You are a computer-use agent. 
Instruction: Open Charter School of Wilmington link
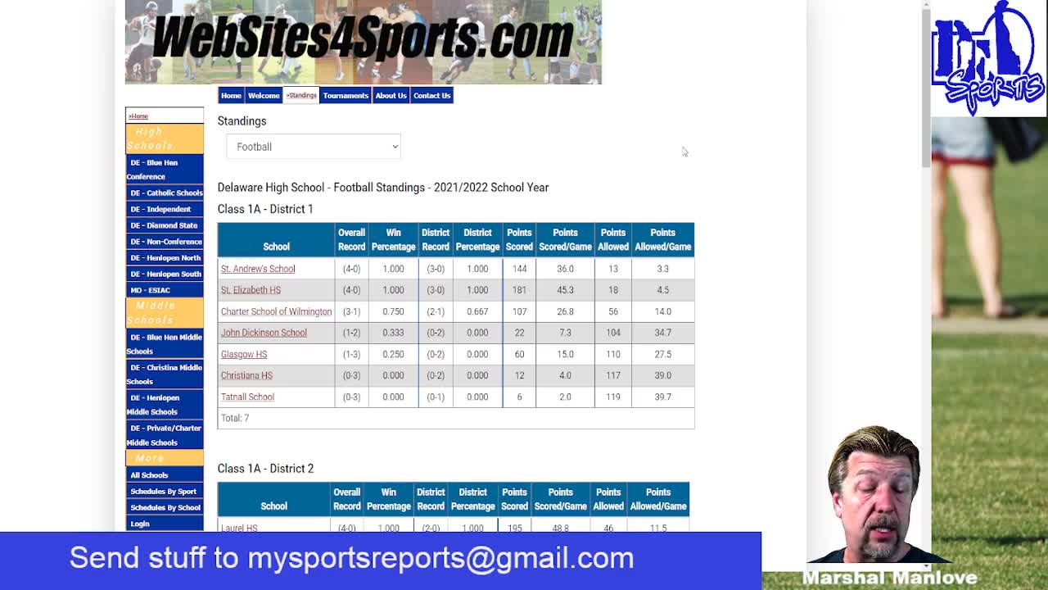(x=276, y=311)
